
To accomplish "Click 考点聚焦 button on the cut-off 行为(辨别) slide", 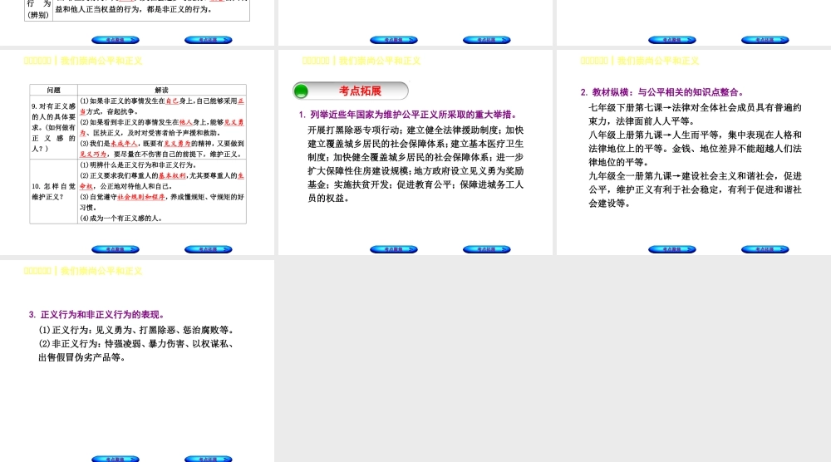I will coord(116,40).
